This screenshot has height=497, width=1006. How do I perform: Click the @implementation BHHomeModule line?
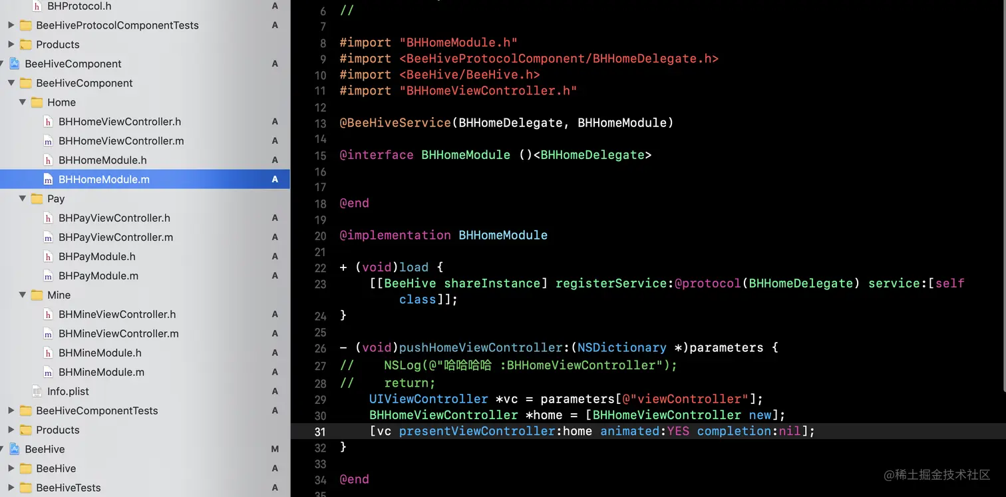click(444, 235)
